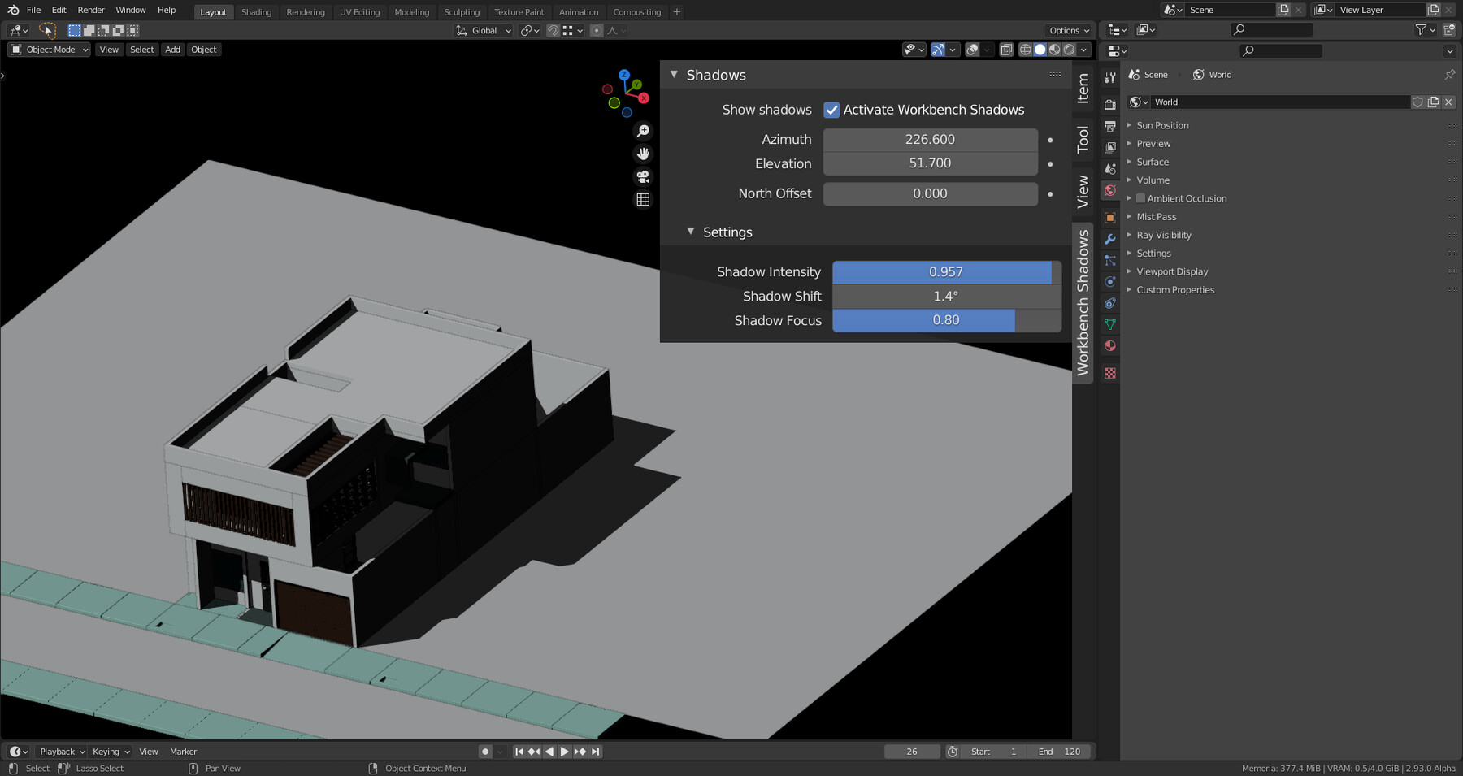Select the Modifier properties wrench icon

1109,239
